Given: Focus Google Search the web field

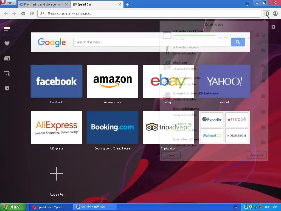Looking at the screenshot, I should click(152, 42).
